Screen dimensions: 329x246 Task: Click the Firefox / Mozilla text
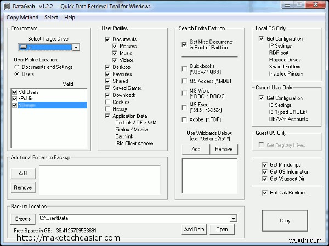click(x=132, y=130)
